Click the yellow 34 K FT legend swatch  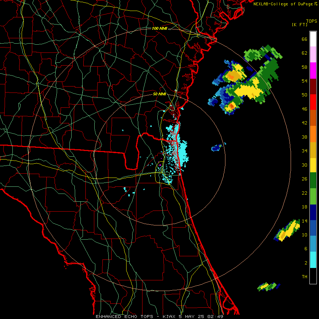pyautogui.click(x=313, y=165)
